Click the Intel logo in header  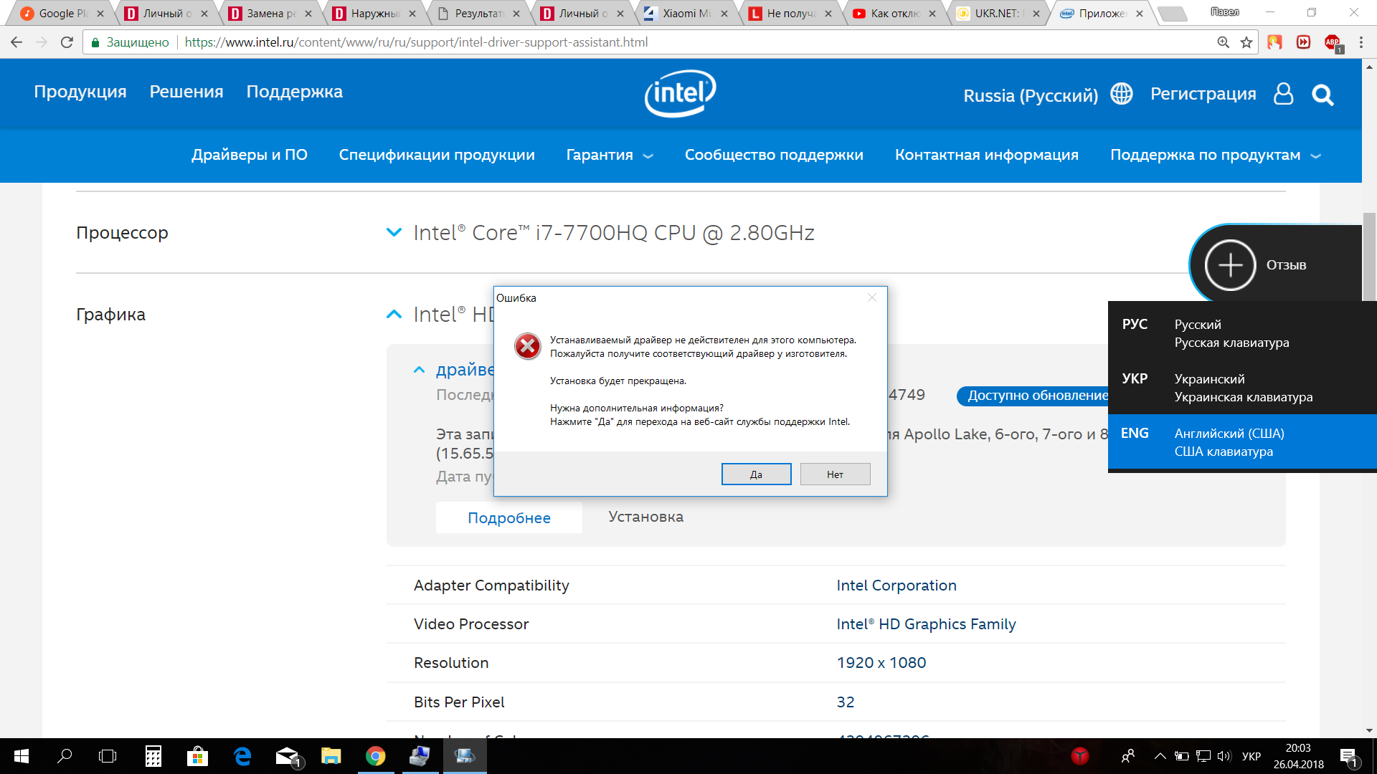tap(680, 93)
